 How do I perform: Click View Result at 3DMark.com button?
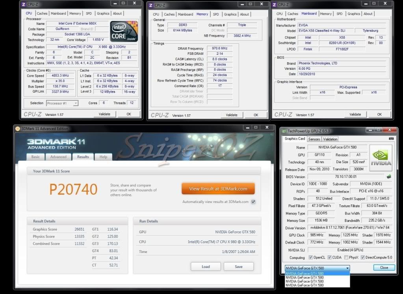[218, 189]
